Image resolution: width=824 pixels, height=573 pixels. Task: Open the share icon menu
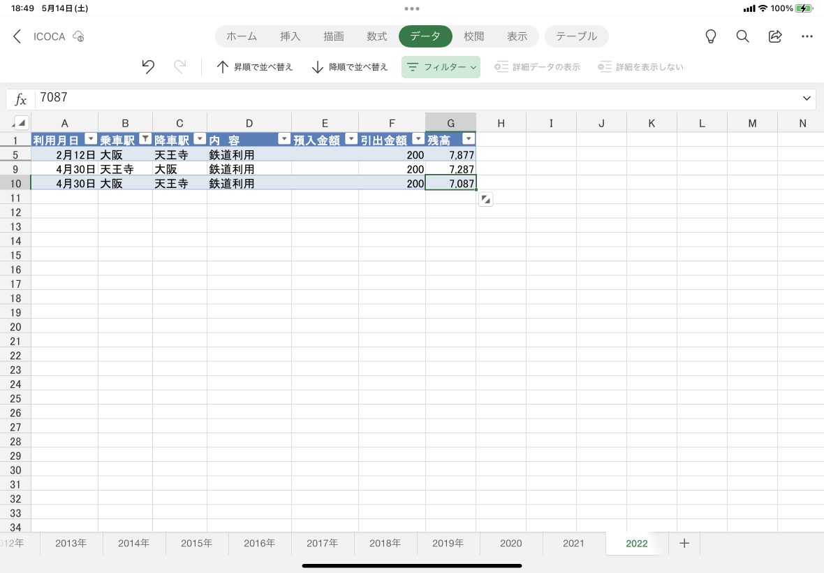pyautogui.click(x=775, y=36)
